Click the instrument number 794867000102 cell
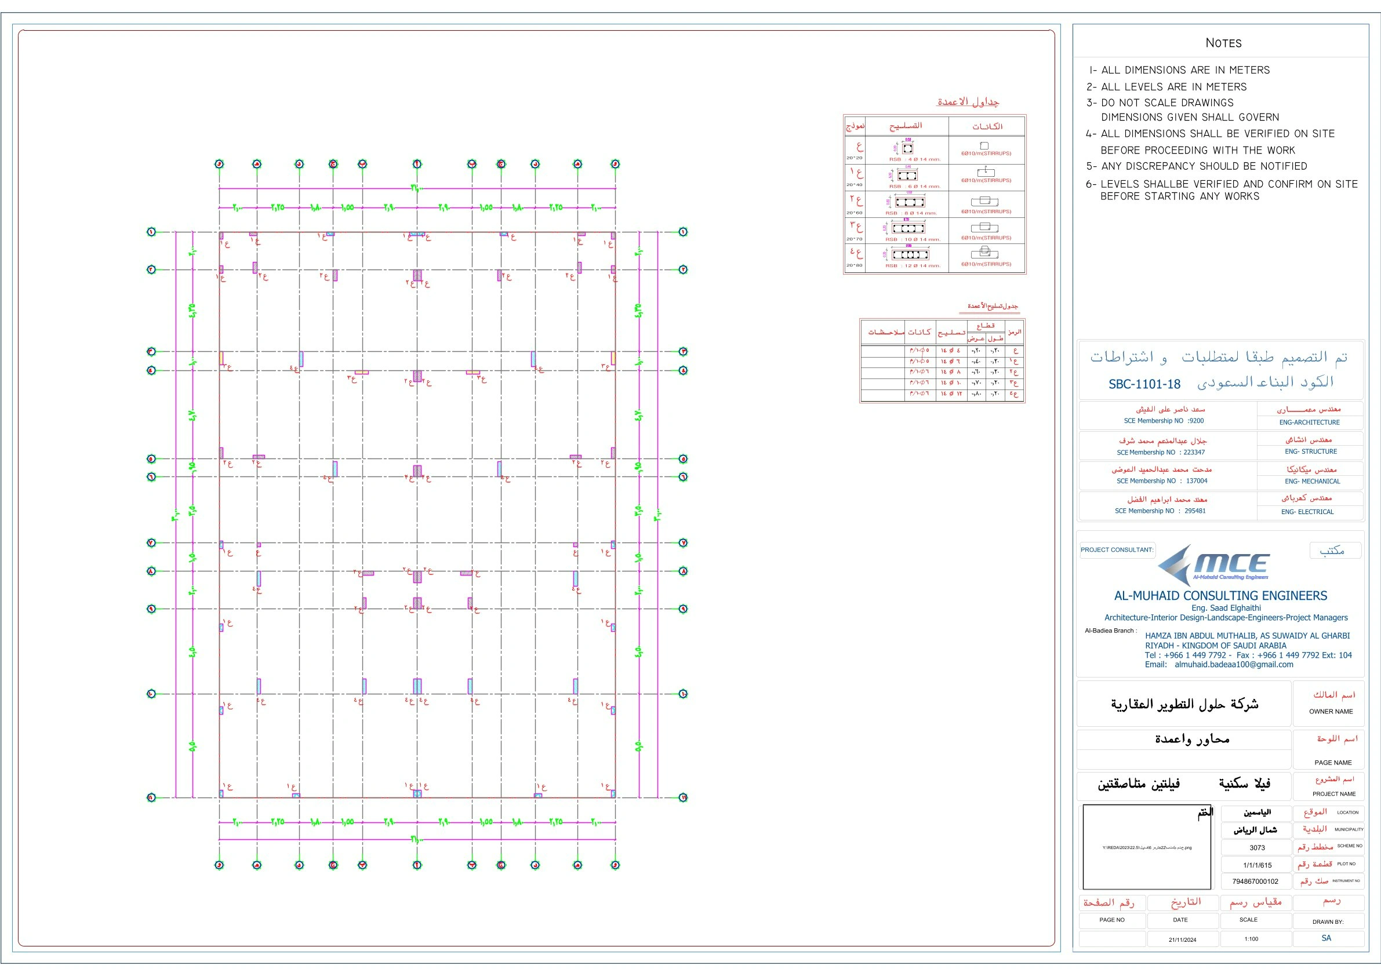The image size is (1381, 976). pyautogui.click(x=1255, y=882)
